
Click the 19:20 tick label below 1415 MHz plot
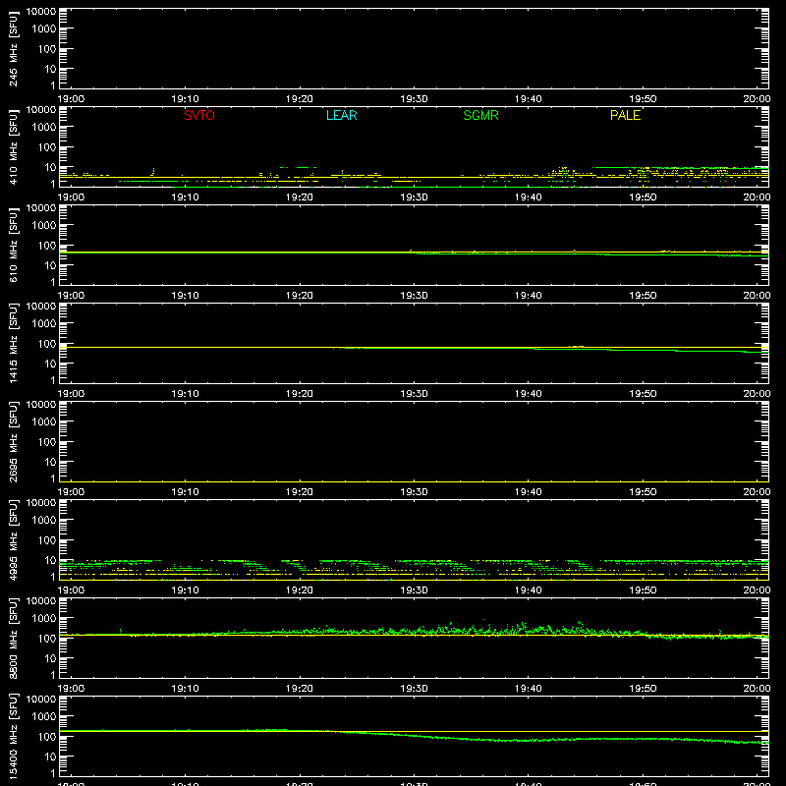300,394
